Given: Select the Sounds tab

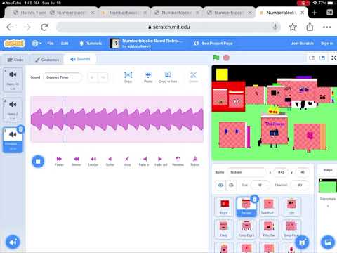Looking at the screenshot, I should pos(80,59).
